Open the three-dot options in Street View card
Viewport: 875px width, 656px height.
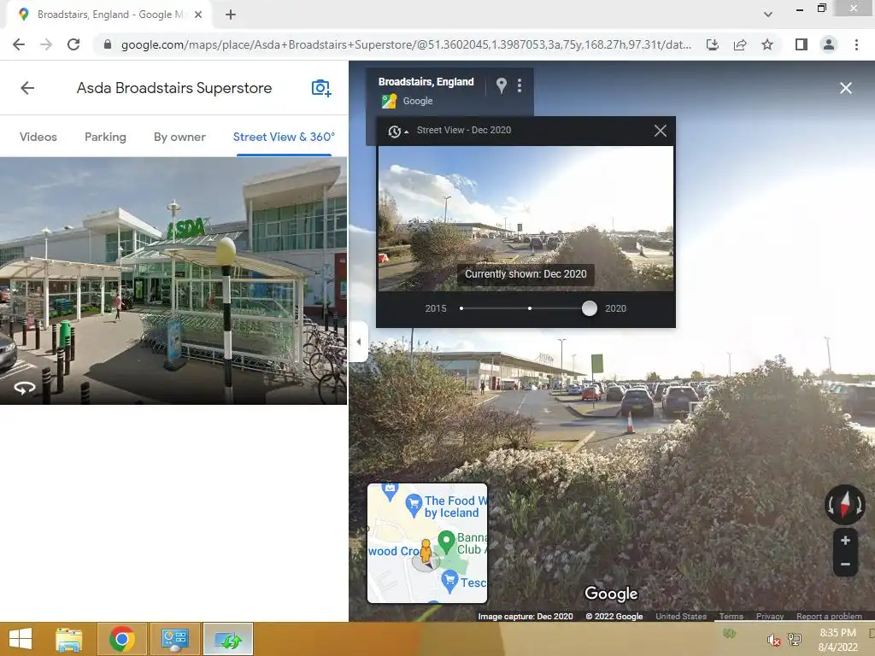(x=520, y=85)
